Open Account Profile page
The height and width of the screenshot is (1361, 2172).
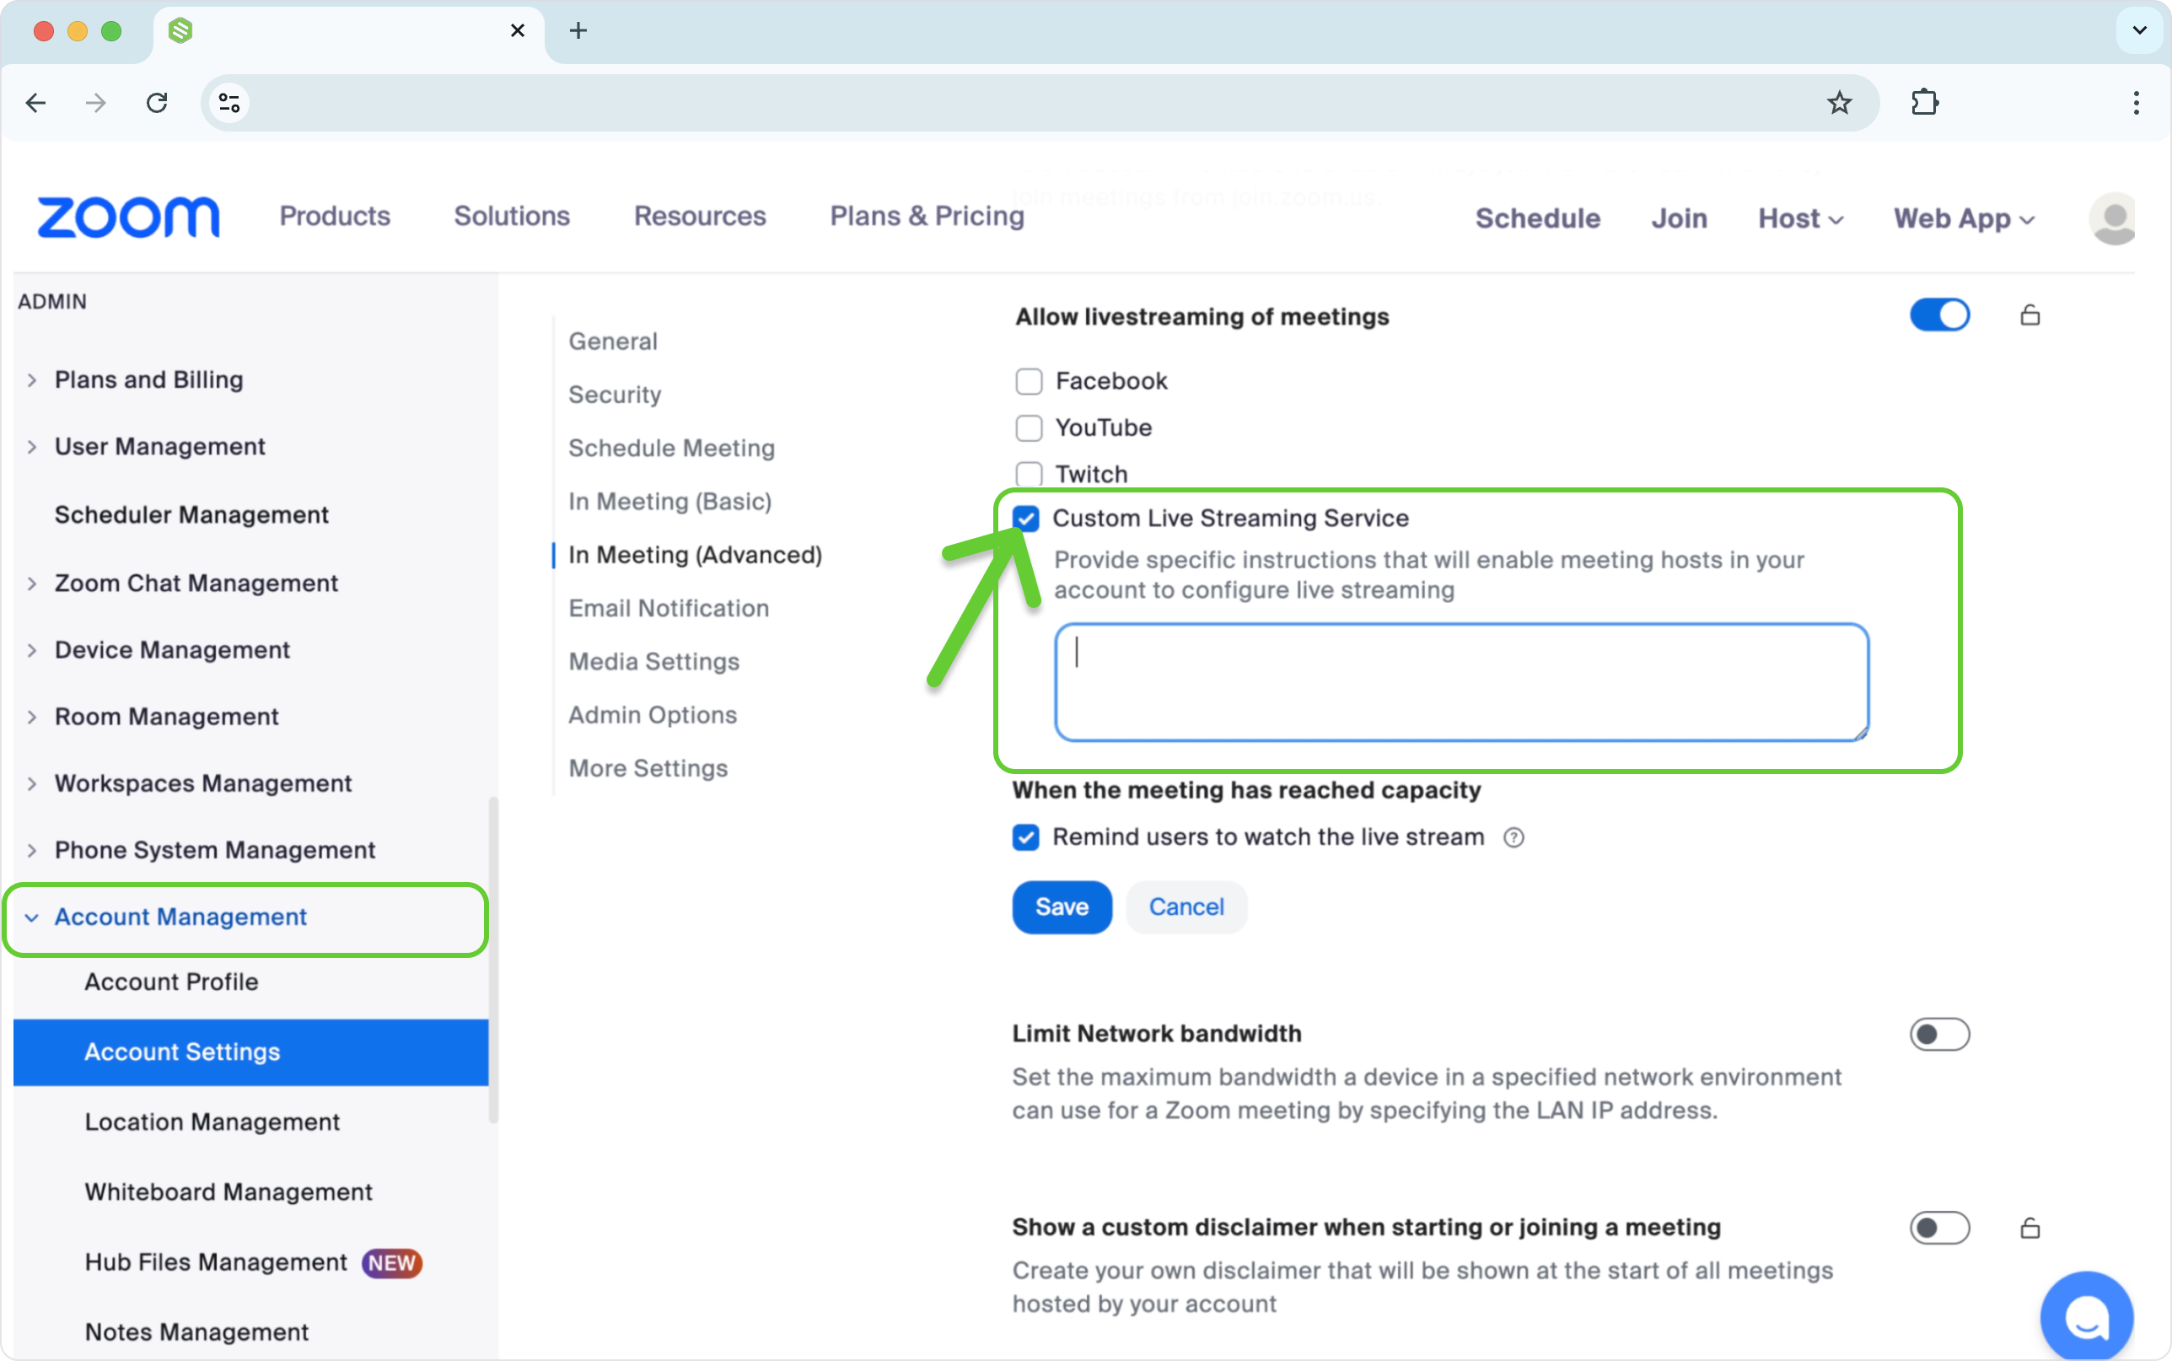(171, 982)
